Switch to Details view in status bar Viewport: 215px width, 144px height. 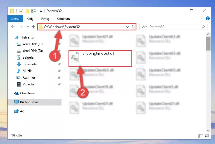pyautogui.click(x=200, y=136)
